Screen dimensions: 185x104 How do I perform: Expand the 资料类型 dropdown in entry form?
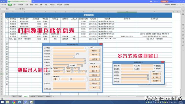(x=85, y=48)
